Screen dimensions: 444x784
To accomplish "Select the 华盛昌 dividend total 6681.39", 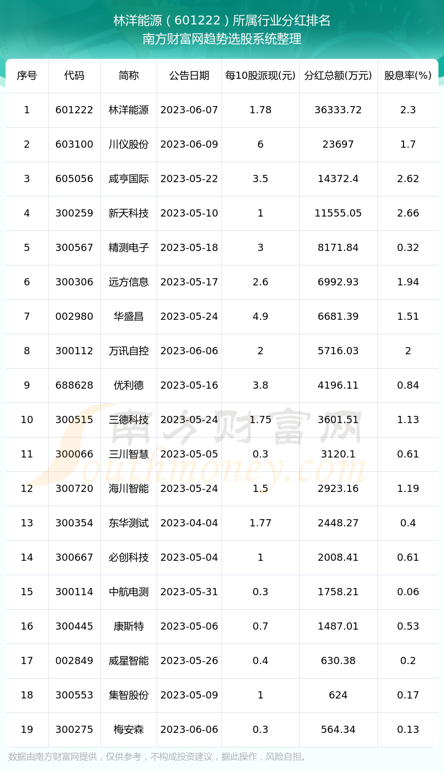I will click(x=338, y=316).
